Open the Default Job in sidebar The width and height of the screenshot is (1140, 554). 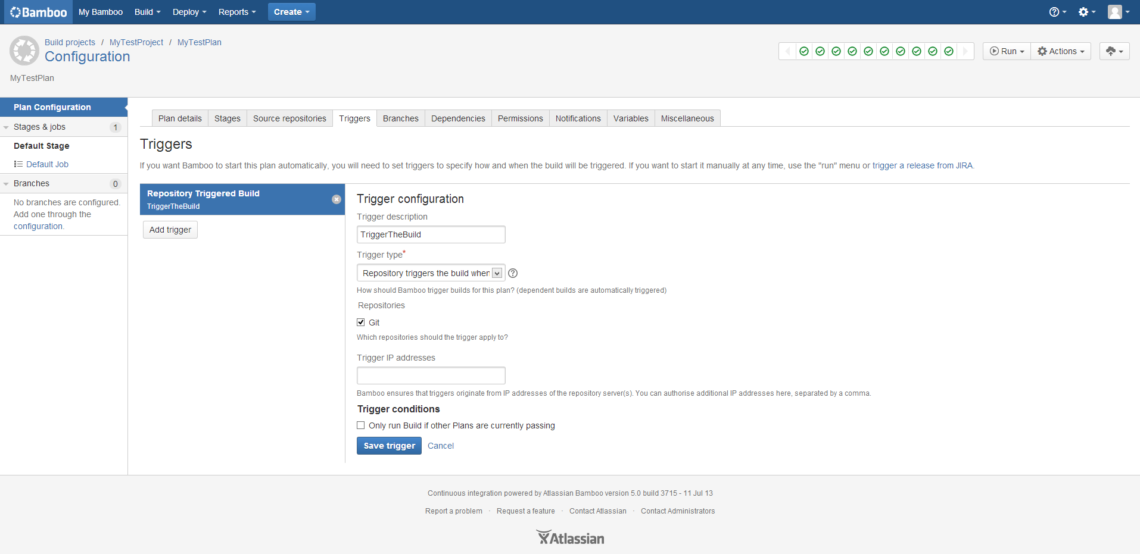(47, 164)
